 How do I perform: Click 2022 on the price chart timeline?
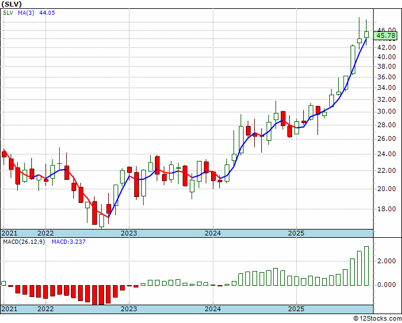point(46,234)
